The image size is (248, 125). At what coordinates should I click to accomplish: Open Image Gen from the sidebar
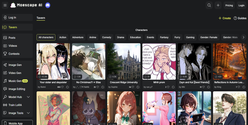tap(15, 65)
